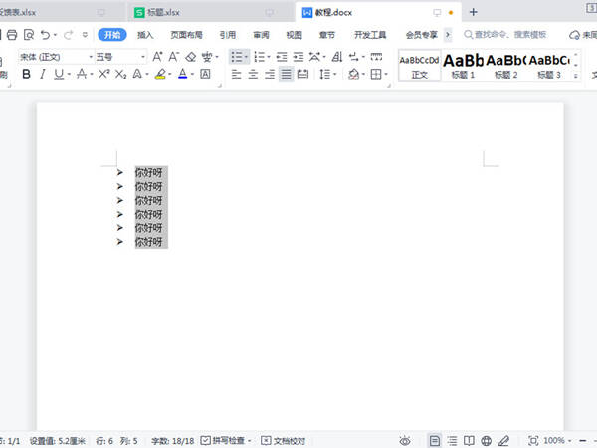Switch to reading view icon

pyautogui.click(x=469, y=441)
